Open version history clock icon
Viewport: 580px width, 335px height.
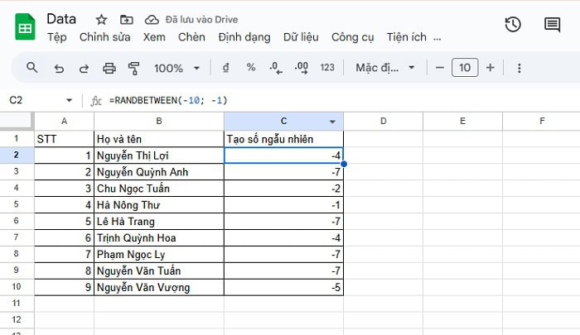click(513, 24)
